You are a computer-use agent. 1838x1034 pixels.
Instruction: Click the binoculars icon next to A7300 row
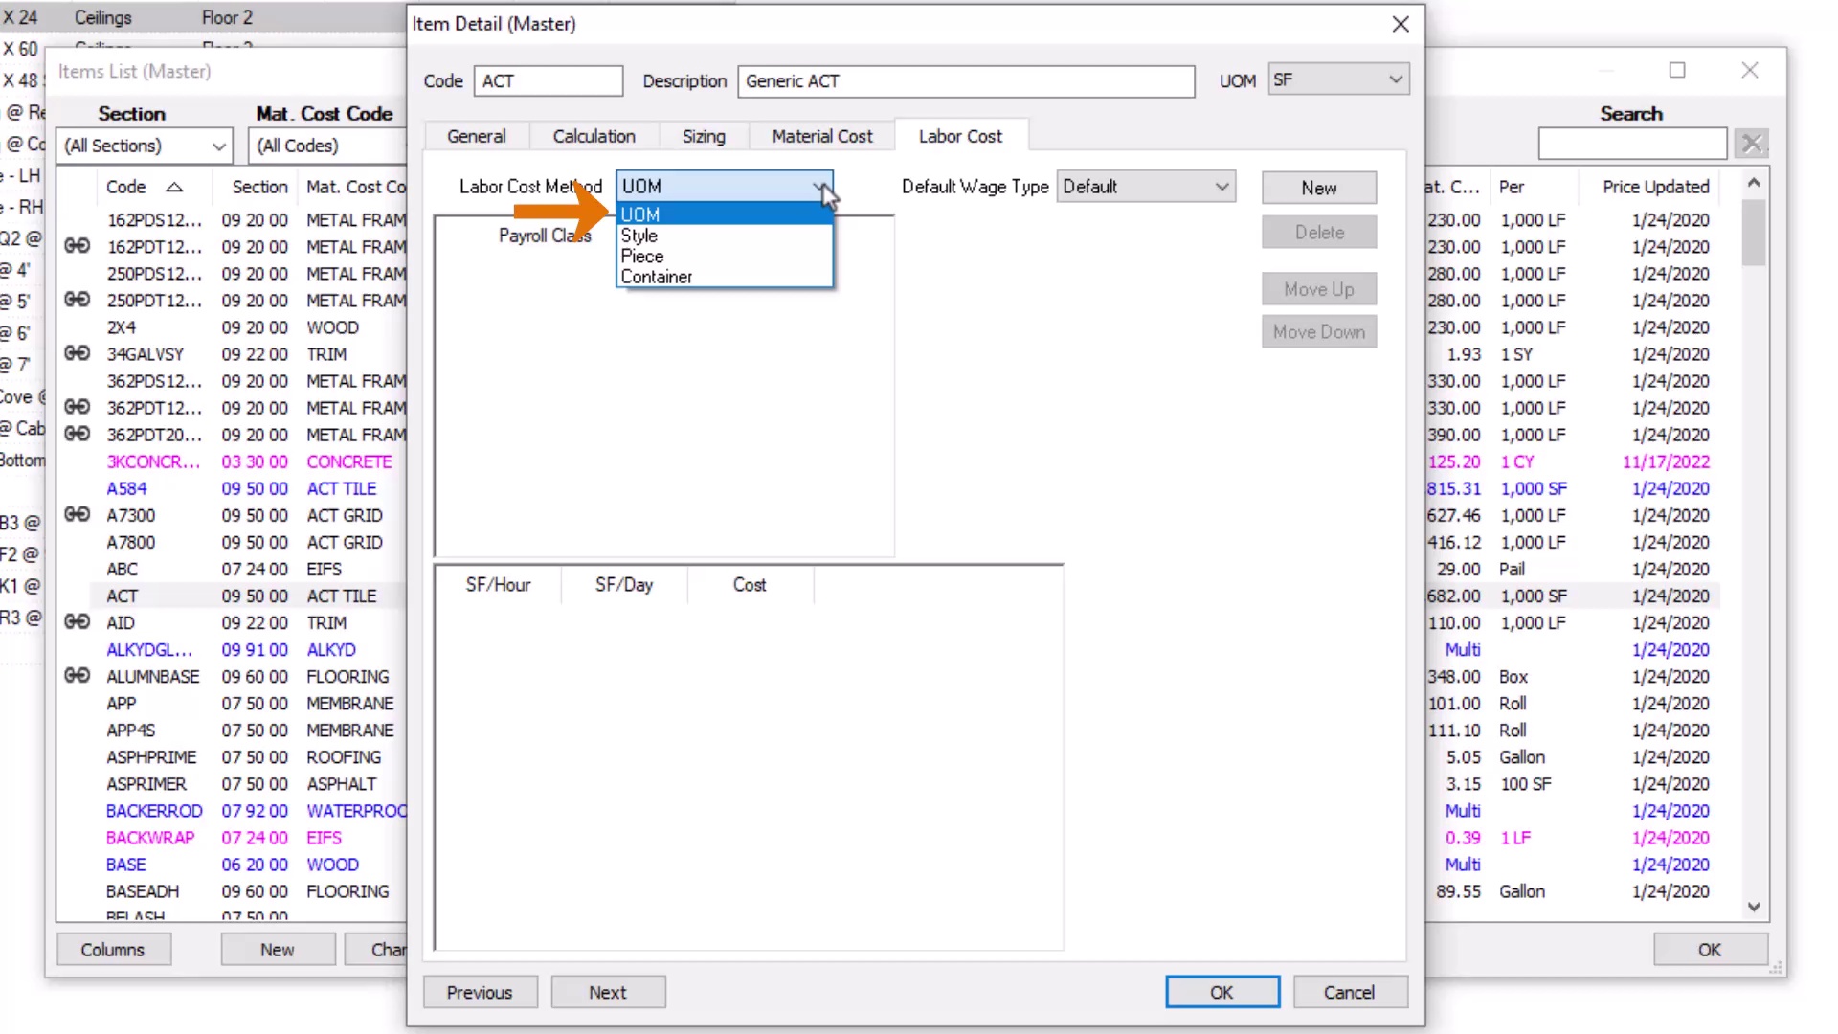[77, 515]
